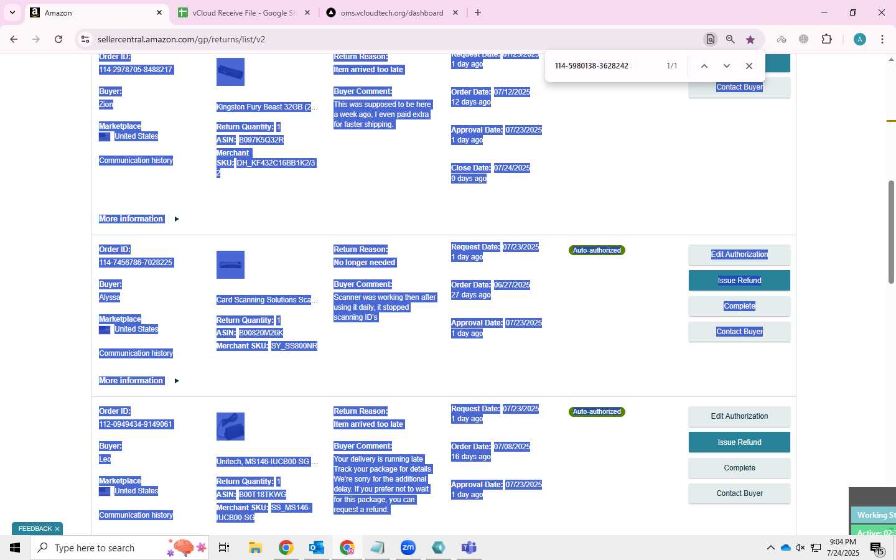896x560 pixels.
Task: Contact Buyer for Leo's order
Action: (739, 493)
